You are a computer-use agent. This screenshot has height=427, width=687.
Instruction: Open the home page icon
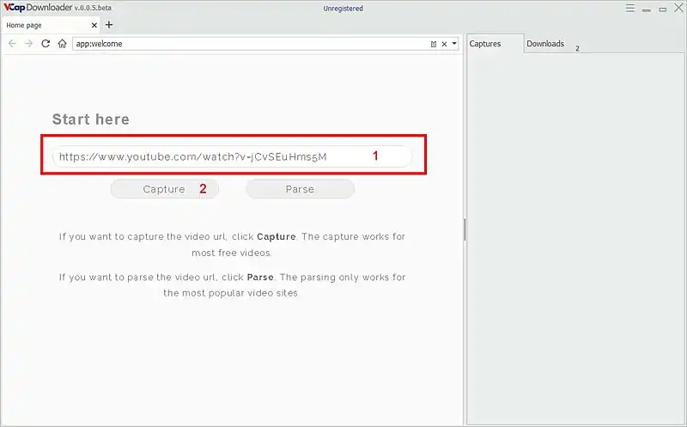pos(62,44)
